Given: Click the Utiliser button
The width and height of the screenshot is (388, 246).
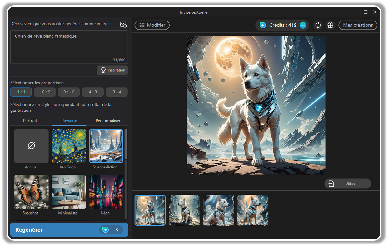Looking at the screenshot, I should click(x=348, y=183).
